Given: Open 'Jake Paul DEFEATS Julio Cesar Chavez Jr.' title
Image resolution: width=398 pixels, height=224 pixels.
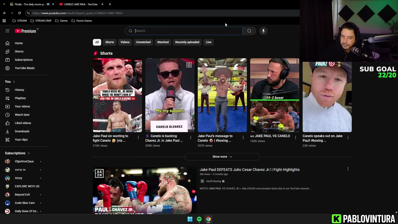Looking at the screenshot, I should (x=249, y=170).
